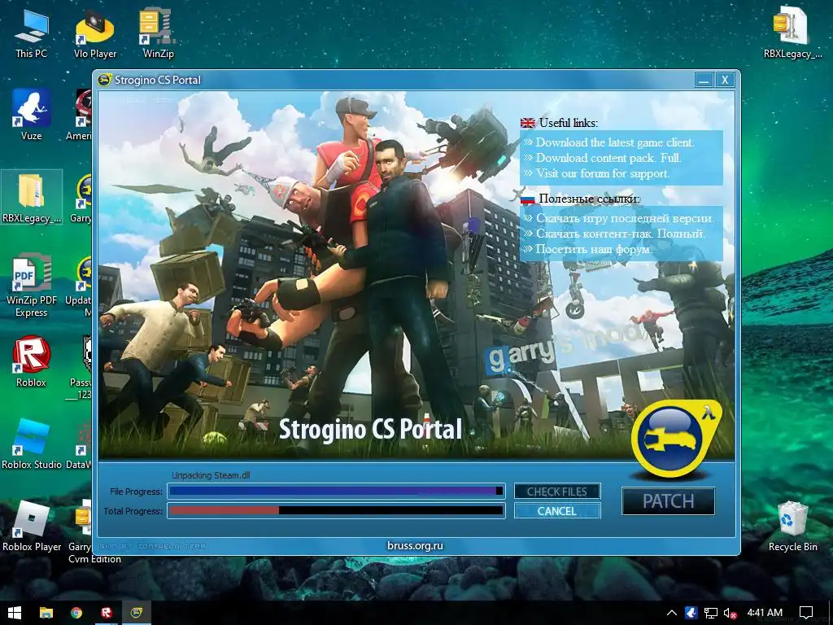Image resolution: width=833 pixels, height=625 pixels.
Task: Cancel the patching process
Action: [556, 511]
